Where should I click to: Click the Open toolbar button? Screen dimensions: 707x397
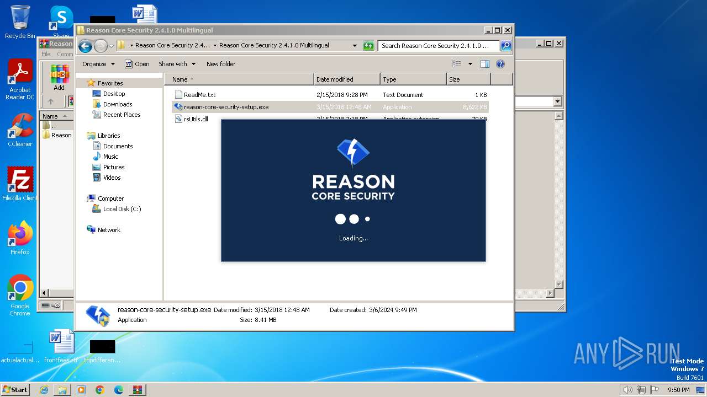coord(137,64)
